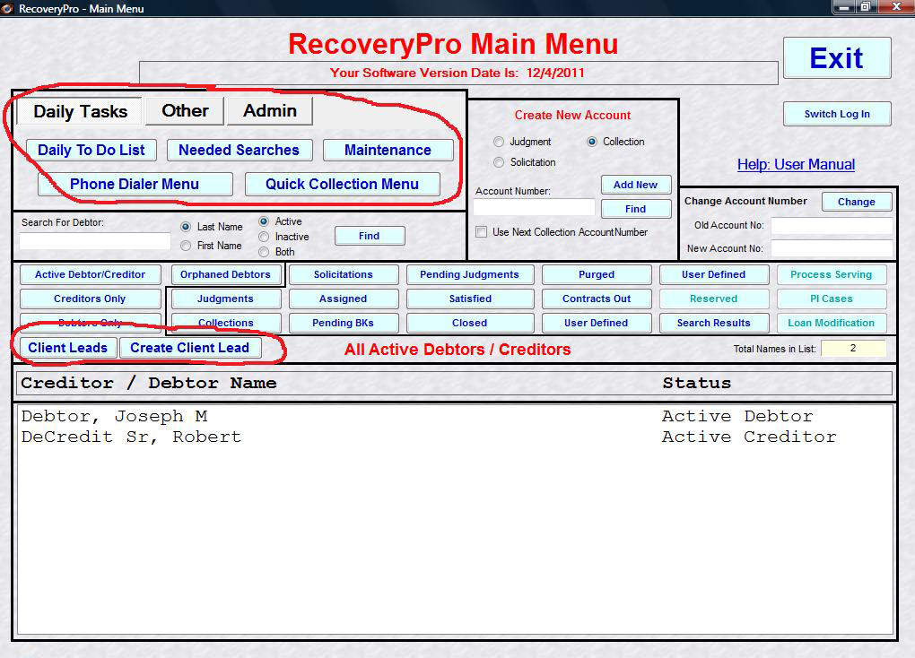Screen dimensions: 915x658
Task: Click the "Active Debtor" status text
Action: (737, 417)
